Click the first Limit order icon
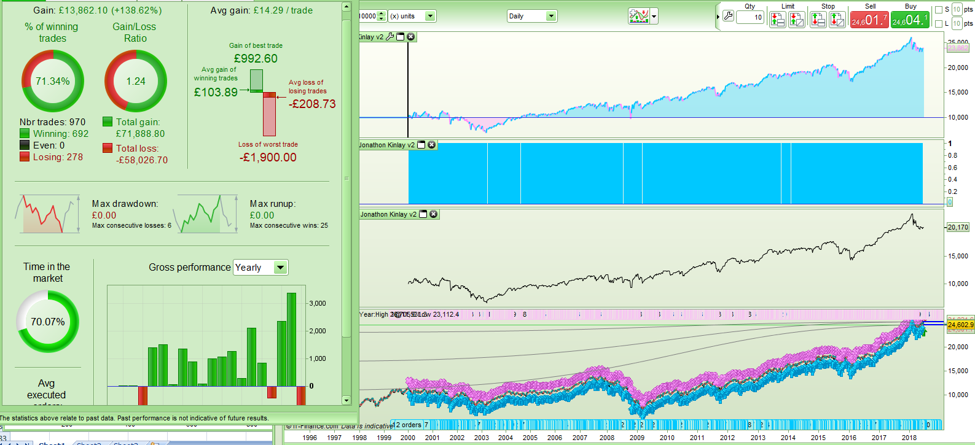 (x=778, y=20)
